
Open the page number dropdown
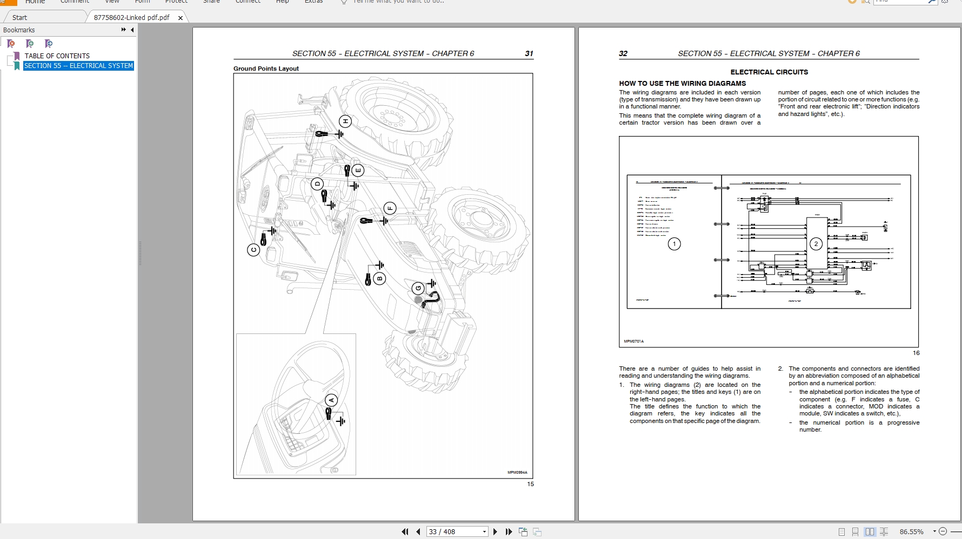484,532
